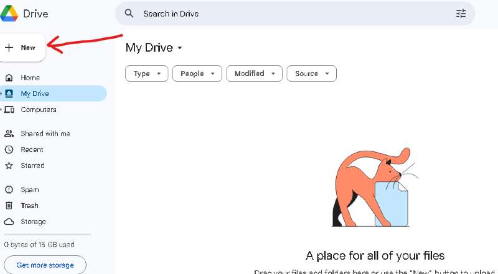498x274 pixels.
Task: Select My Drive in sidebar
Action: coord(53,93)
